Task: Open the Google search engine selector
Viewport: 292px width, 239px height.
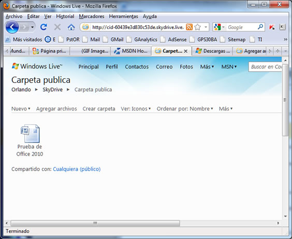Action: (219, 27)
